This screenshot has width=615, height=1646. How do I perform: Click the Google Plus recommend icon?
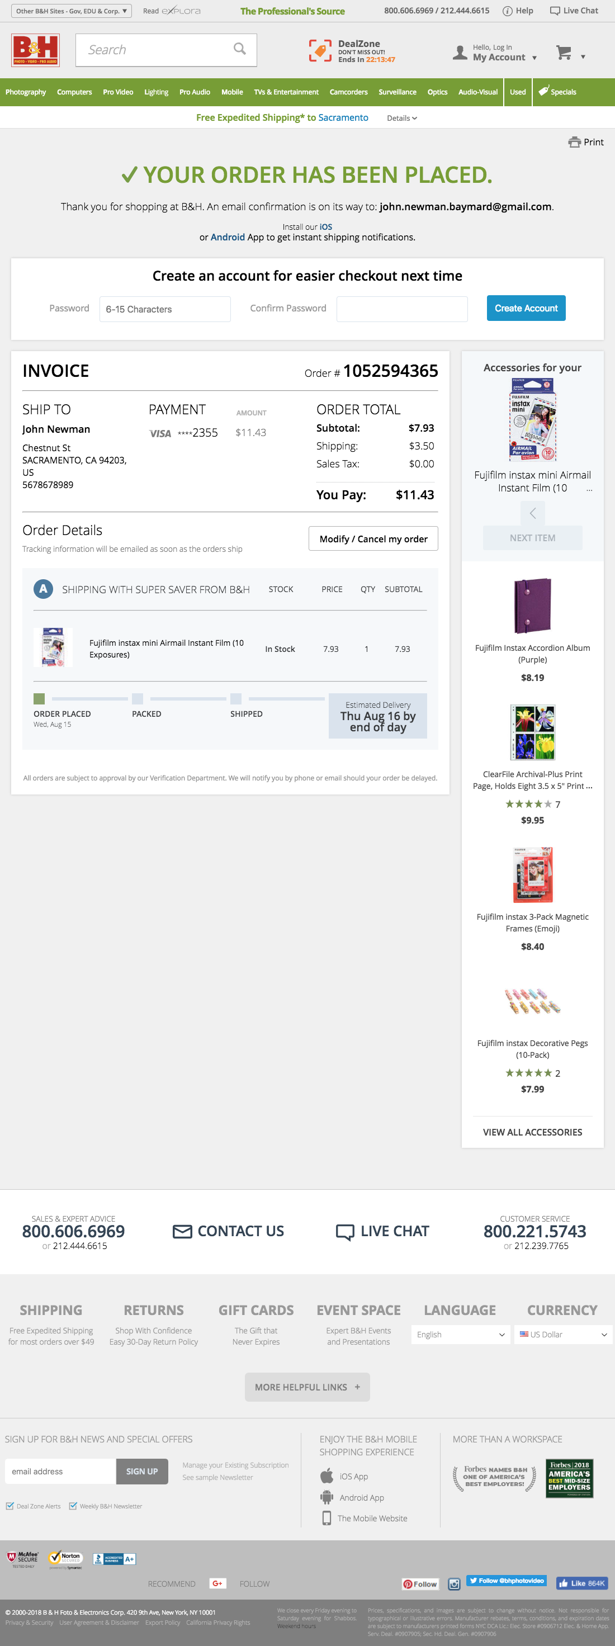(217, 1583)
